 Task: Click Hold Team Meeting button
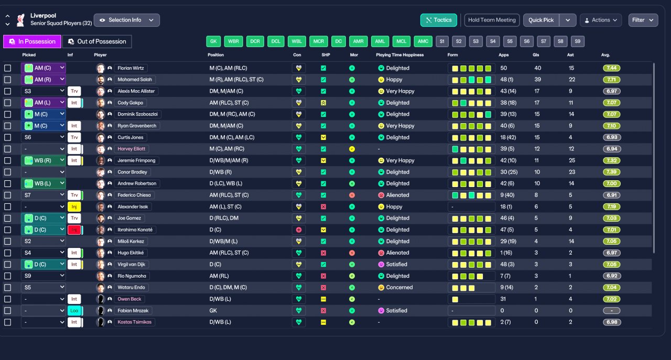[x=492, y=20]
